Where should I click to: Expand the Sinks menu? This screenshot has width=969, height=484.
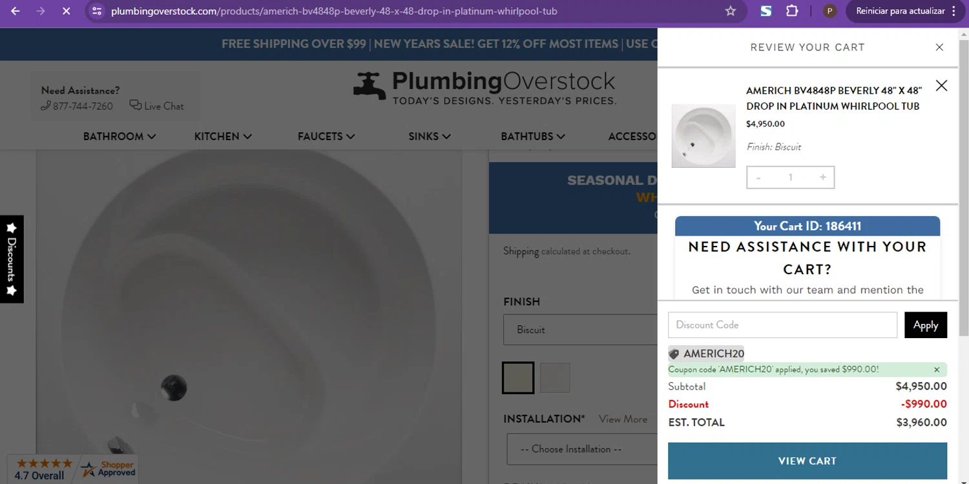pos(430,136)
